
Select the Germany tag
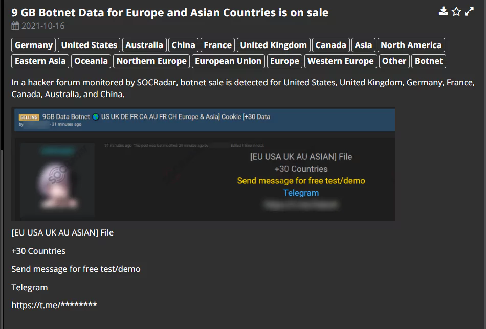[x=33, y=45]
